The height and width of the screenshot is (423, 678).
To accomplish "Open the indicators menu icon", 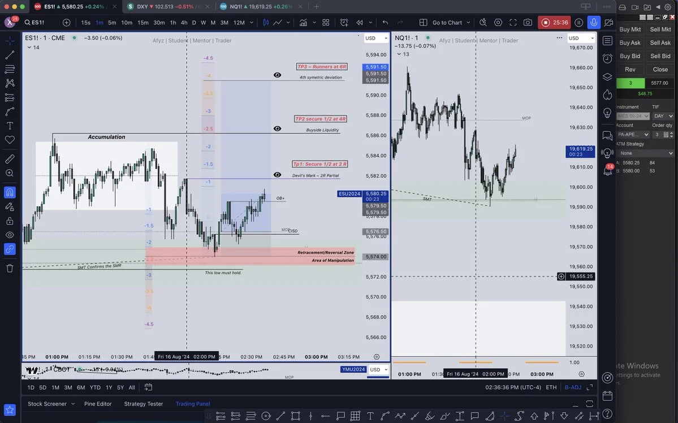I will point(304,23).
